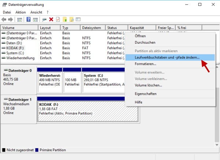Click the graphical view scrollbar down arrow
This screenshot has width=220, height=160.
point(217,145)
